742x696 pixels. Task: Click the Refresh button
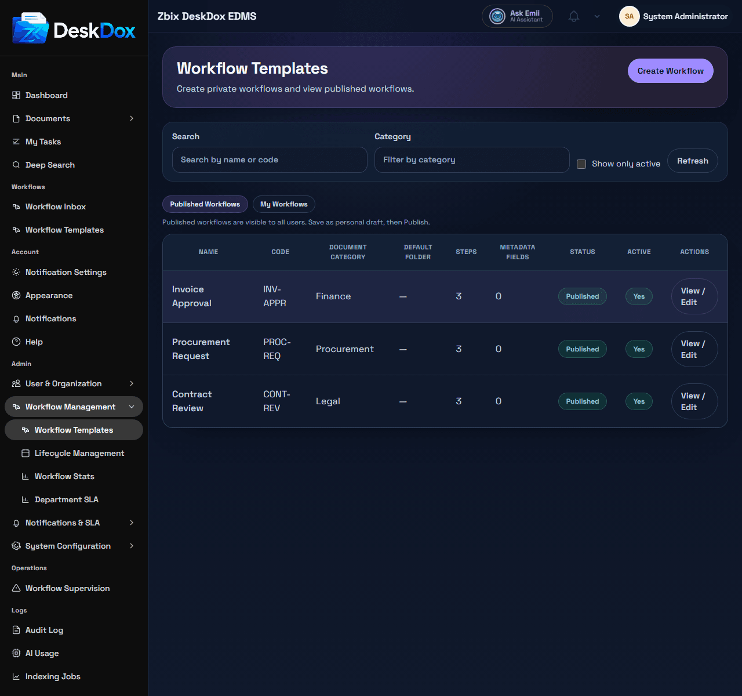693,161
